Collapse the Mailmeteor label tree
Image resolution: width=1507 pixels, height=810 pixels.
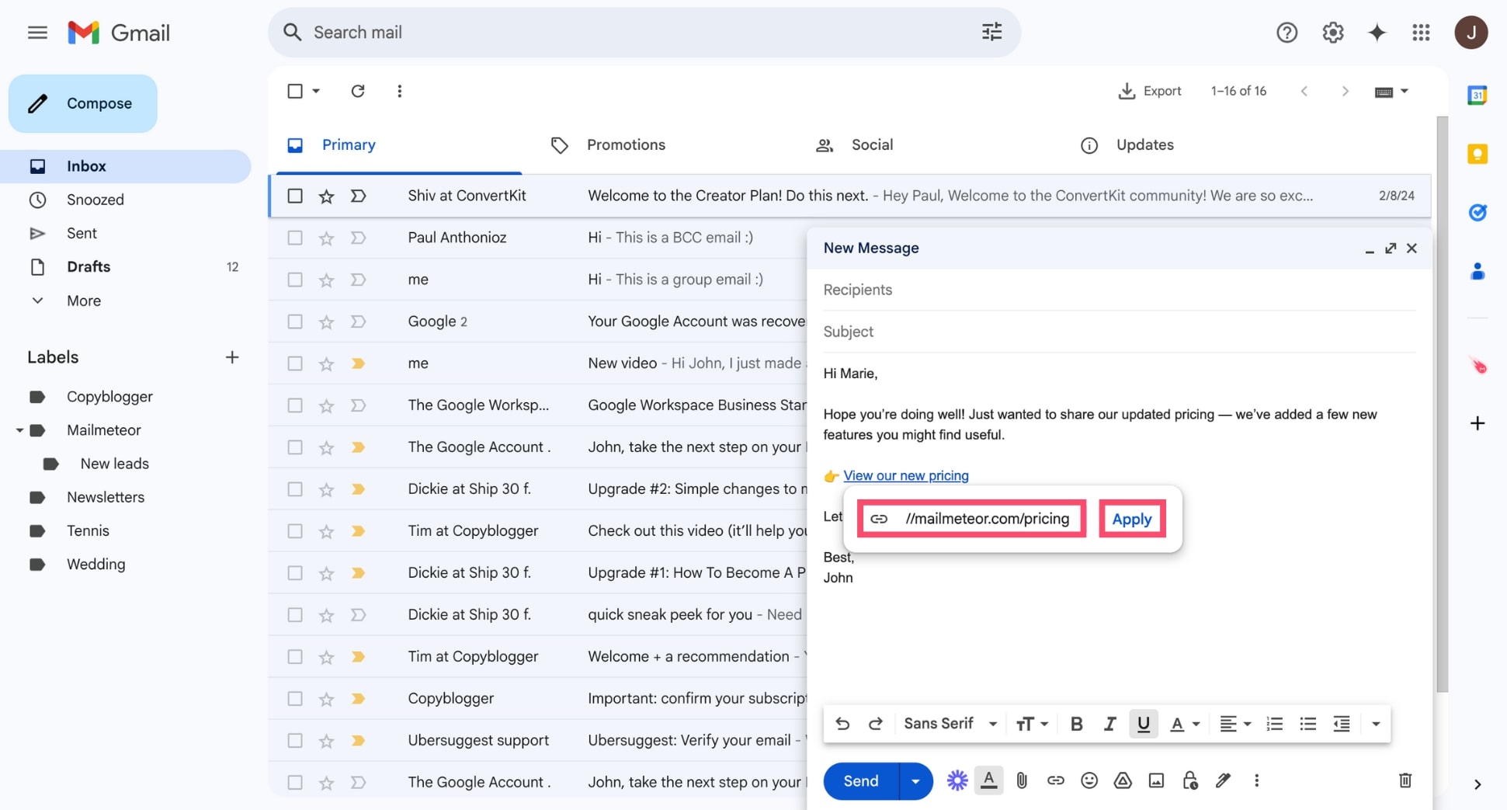coord(19,430)
